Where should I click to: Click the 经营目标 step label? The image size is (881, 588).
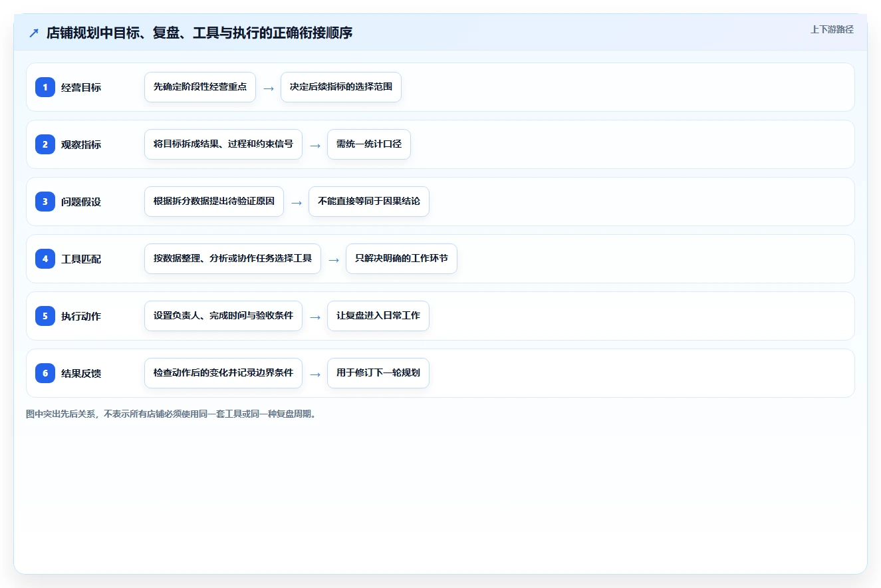pos(81,87)
